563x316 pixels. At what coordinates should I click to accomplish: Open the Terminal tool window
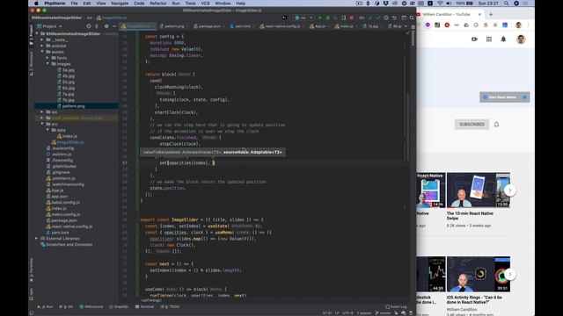coord(144,307)
